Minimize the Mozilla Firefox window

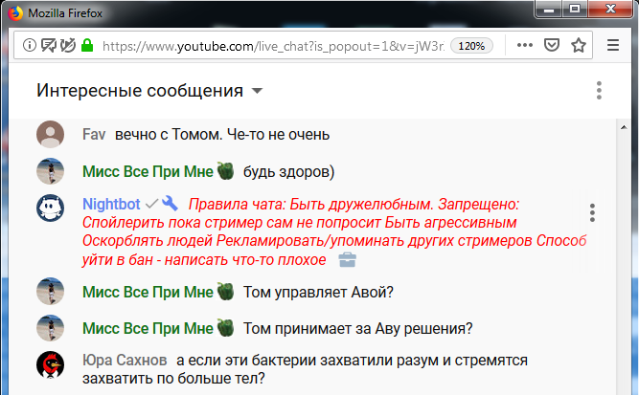tap(549, 10)
